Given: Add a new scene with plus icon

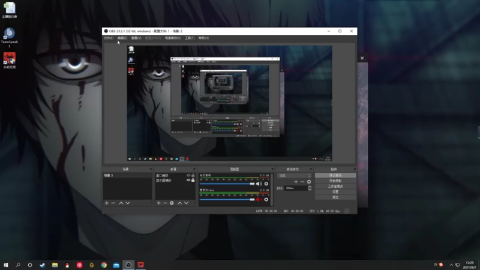Looking at the screenshot, I should pos(107,203).
